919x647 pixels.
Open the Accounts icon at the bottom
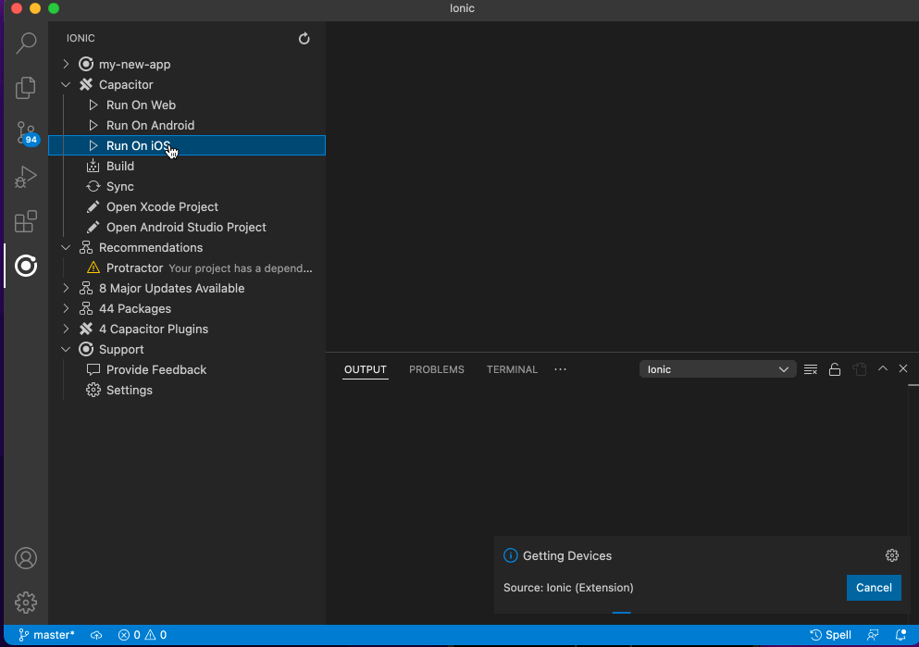click(x=25, y=558)
